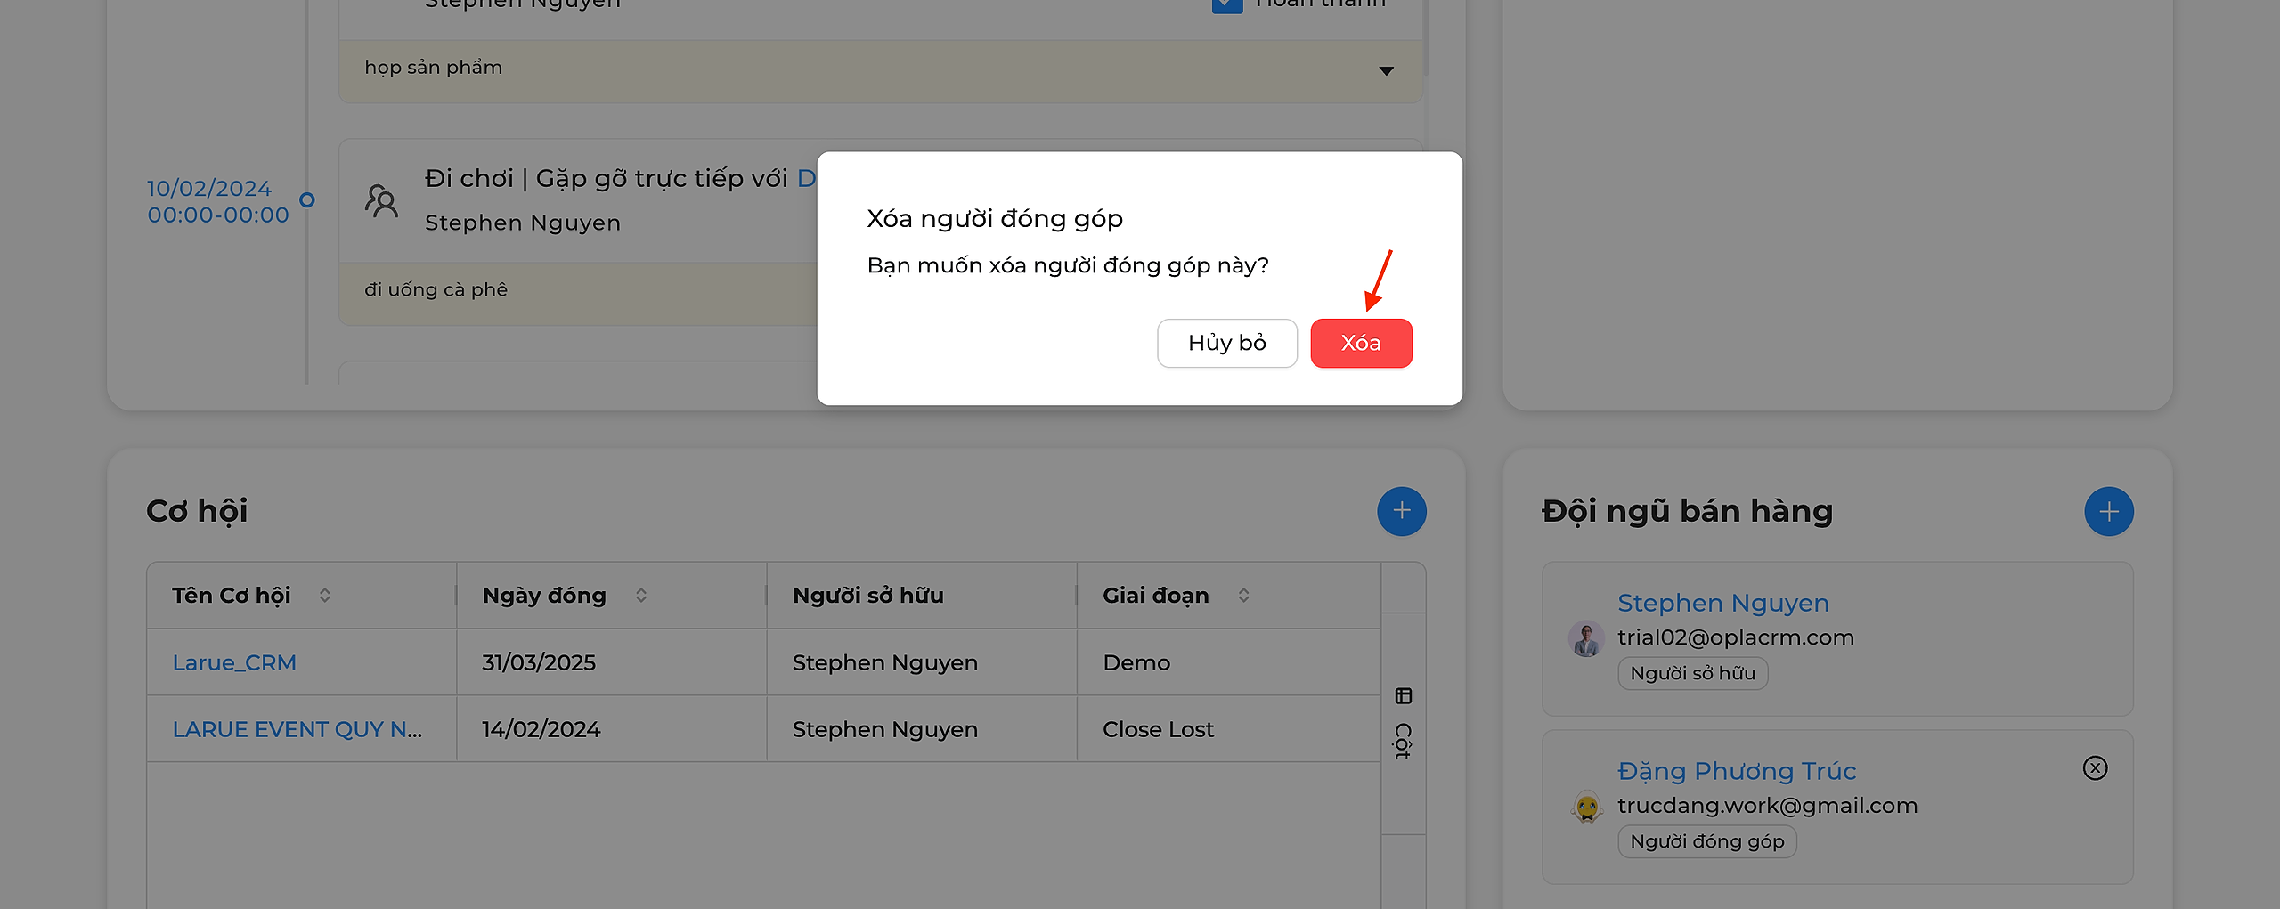Cancel with the Hủy bỏ button
This screenshot has height=909, width=2280.
(x=1226, y=343)
